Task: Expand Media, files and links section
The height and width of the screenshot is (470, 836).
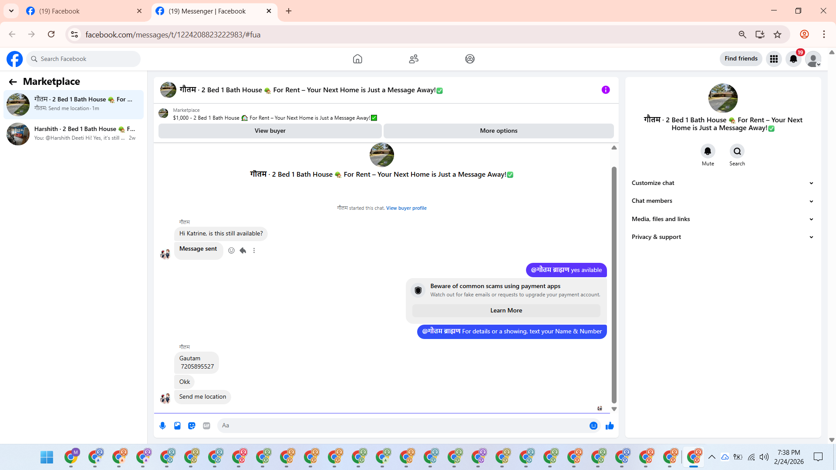Action: click(722, 219)
